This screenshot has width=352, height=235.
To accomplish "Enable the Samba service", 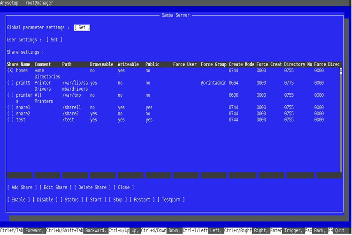I will click(x=18, y=200).
